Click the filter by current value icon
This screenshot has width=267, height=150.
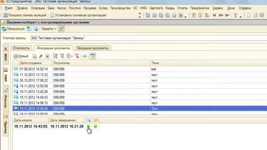[62, 56]
